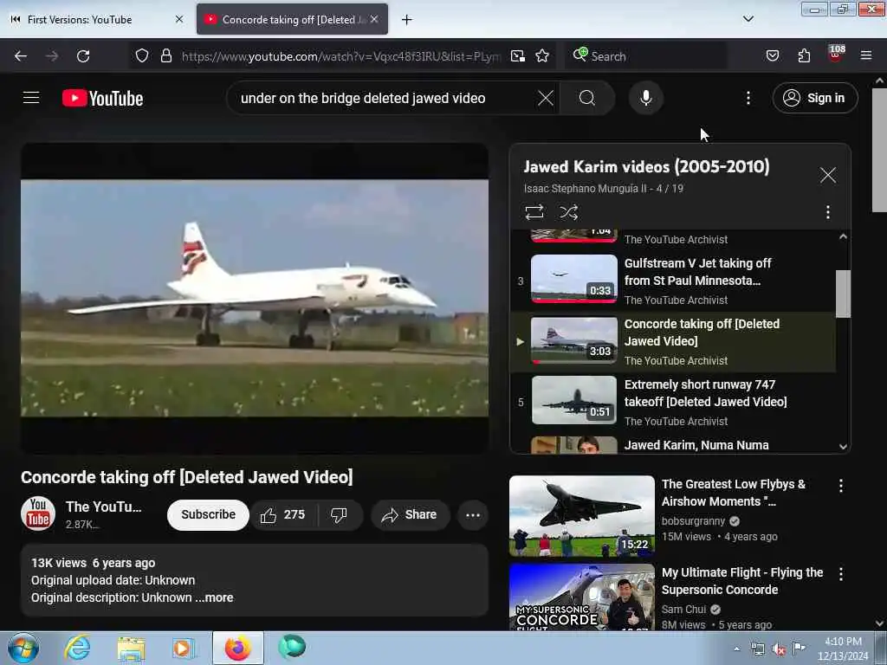Subscribe to The YouTube Archivist channel
The height and width of the screenshot is (665, 887).
click(x=208, y=514)
